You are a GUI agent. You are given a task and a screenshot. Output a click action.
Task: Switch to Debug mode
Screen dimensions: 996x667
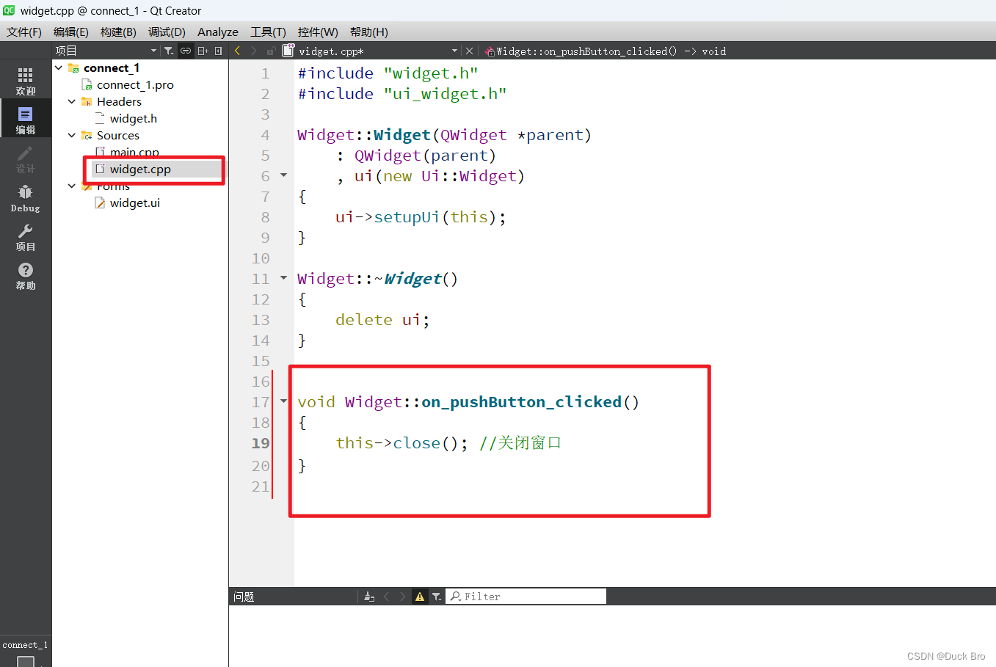tap(26, 199)
